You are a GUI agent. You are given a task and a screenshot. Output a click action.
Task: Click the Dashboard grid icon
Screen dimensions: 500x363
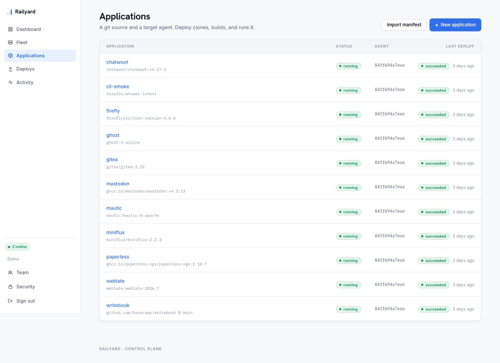(10, 29)
